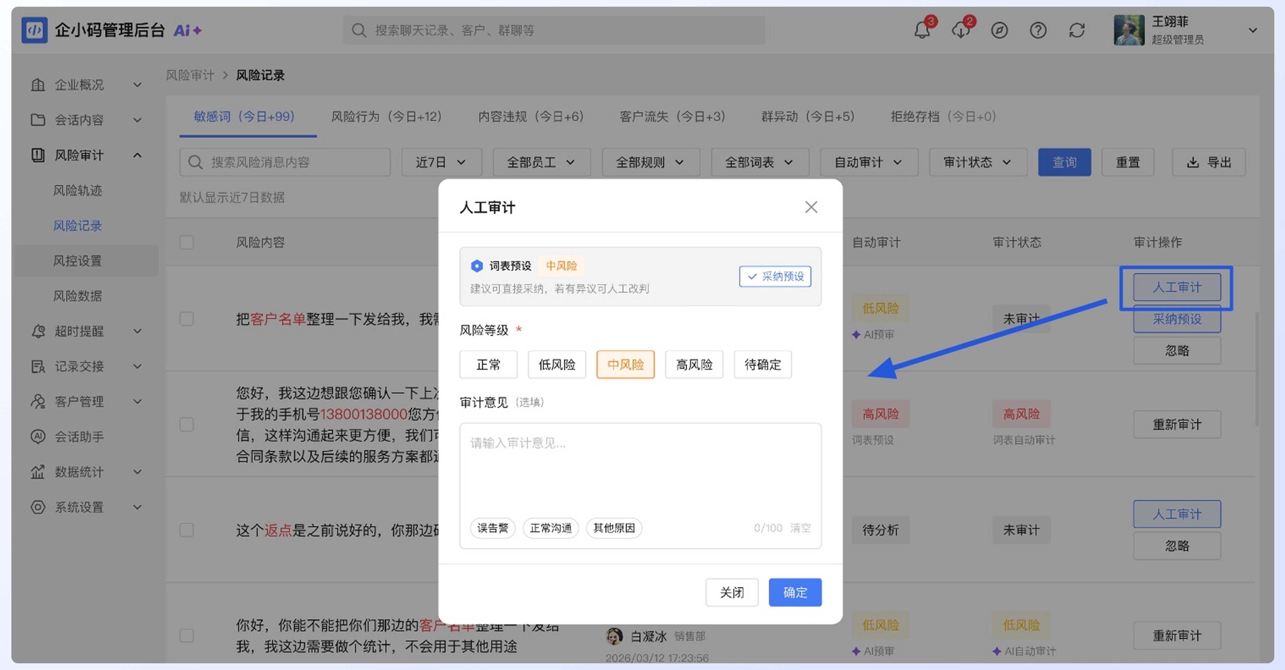Toggle the select-all checkbox in table header

[x=187, y=242]
